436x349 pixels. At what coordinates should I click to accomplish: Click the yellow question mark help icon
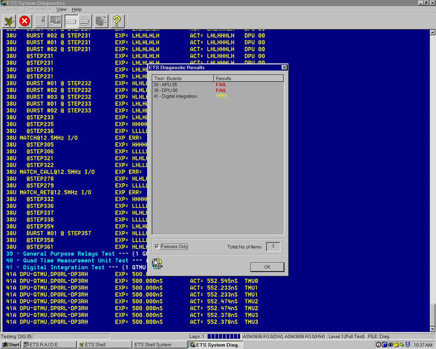click(116, 21)
